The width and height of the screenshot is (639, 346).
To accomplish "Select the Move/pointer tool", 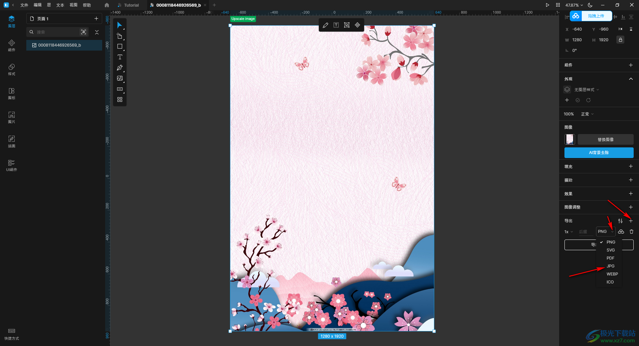I will click(x=120, y=25).
